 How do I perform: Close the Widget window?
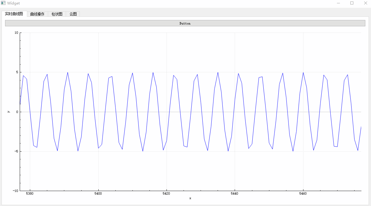click(x=365, y=3)
